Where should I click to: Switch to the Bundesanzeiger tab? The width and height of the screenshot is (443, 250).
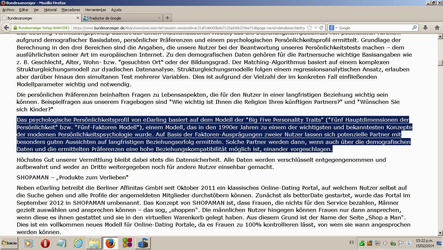(40, 18)
